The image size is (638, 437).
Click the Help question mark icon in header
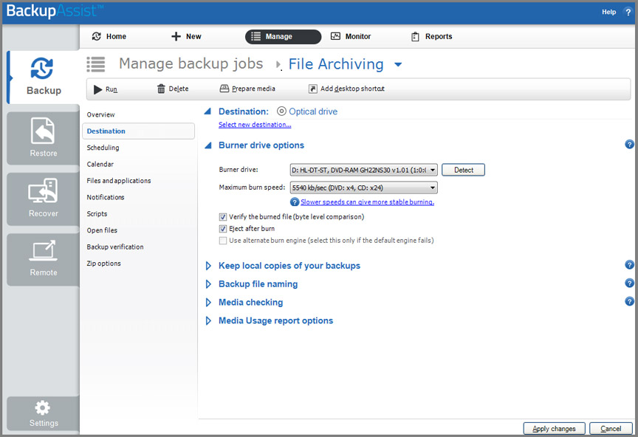pos(628,13)
